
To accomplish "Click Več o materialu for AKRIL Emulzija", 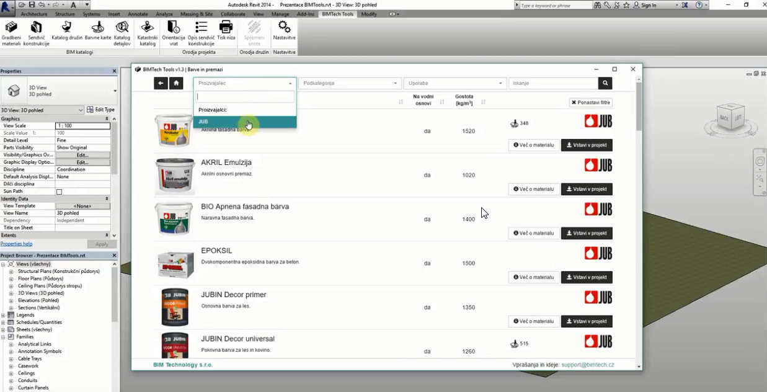I will pos(534,189).
